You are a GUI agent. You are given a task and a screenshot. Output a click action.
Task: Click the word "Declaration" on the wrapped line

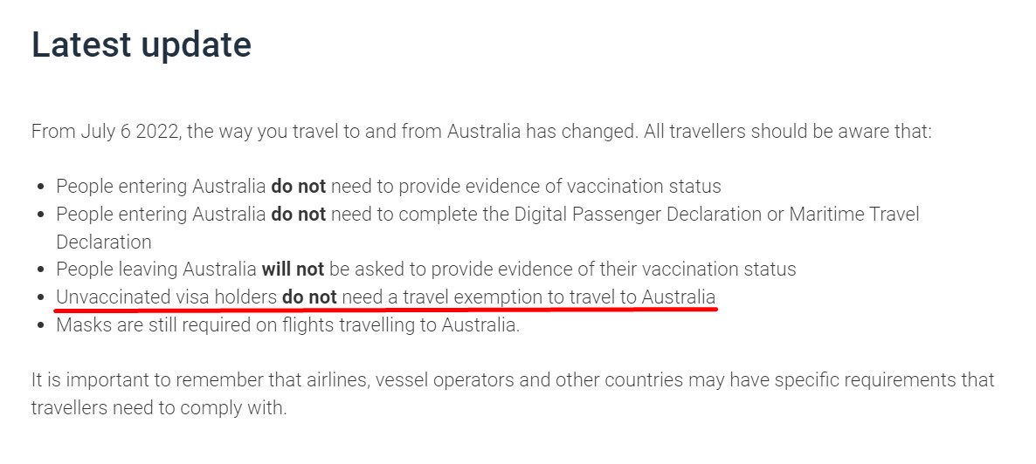pyautogui.click(x=104, y=242)
